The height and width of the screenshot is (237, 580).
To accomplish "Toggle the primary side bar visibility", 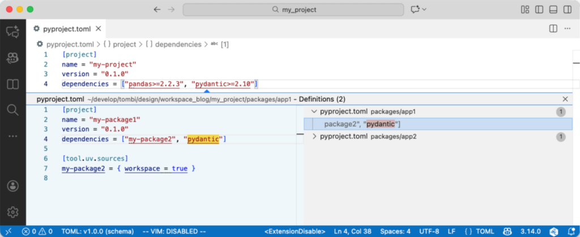I will coord(539,10).
